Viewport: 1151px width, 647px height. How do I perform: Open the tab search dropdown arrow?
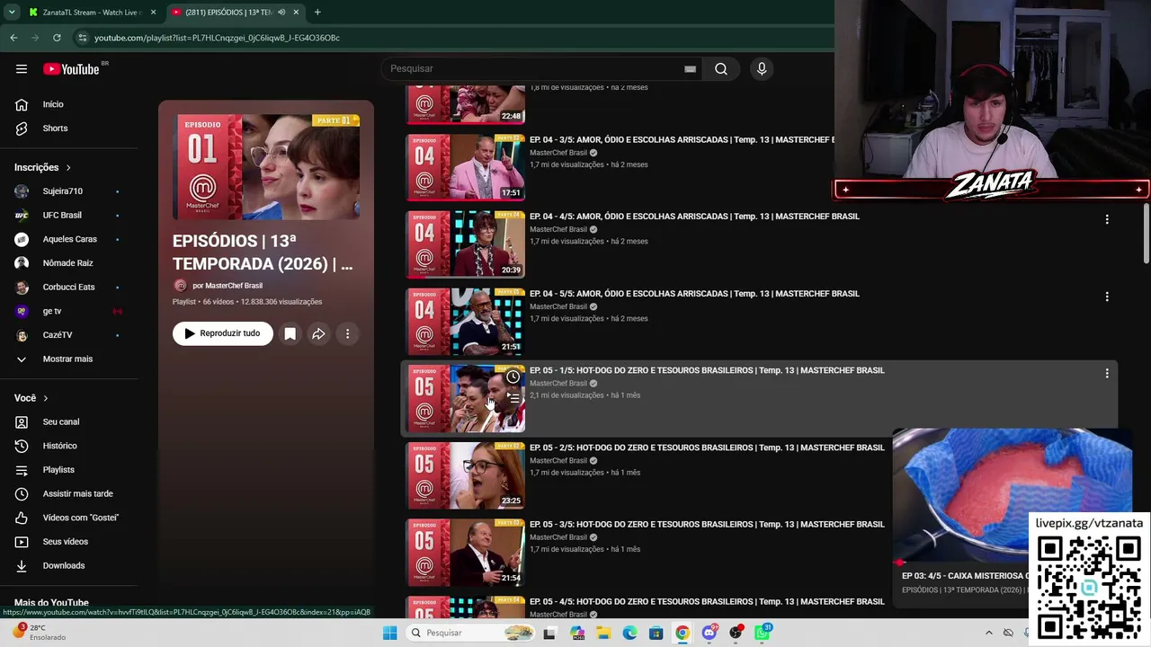tap(11, 13)
